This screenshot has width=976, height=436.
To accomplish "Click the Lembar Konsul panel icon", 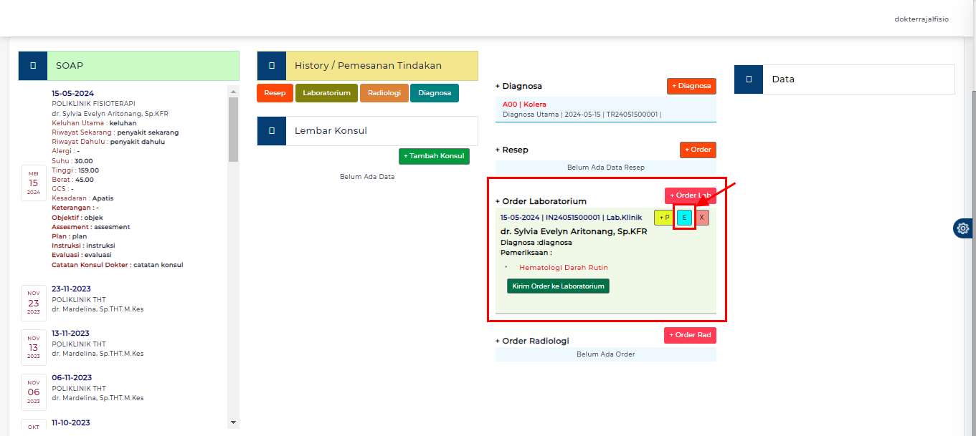I will (272, 131).
